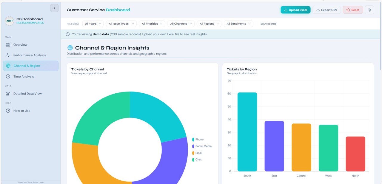Open the NextGenTemplates.com link
The width and height of the screenshot is (382, 184).
coord(31,182)
